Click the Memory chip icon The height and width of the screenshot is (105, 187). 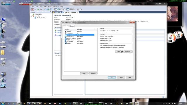tap(65, 31)
